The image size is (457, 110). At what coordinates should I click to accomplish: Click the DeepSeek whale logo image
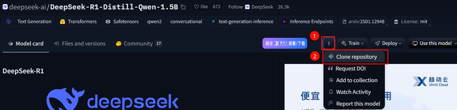click(113, 99)
